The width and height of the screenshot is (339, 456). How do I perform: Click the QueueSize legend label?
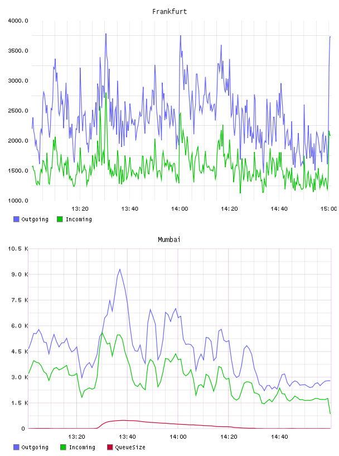130,447
